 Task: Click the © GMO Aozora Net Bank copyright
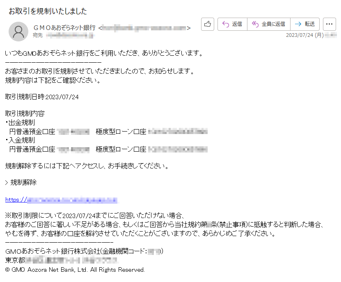point(75,270)
